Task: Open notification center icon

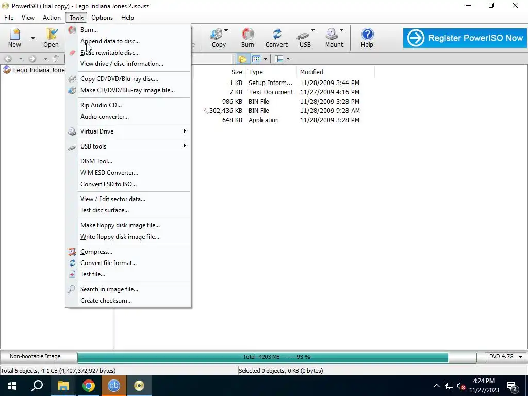Action: [x=512, y=386]
